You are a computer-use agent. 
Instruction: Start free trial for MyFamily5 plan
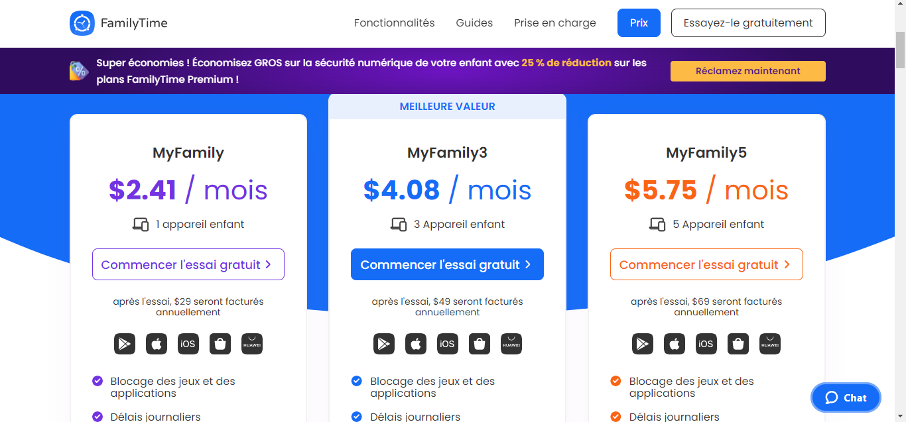(706, 264)
